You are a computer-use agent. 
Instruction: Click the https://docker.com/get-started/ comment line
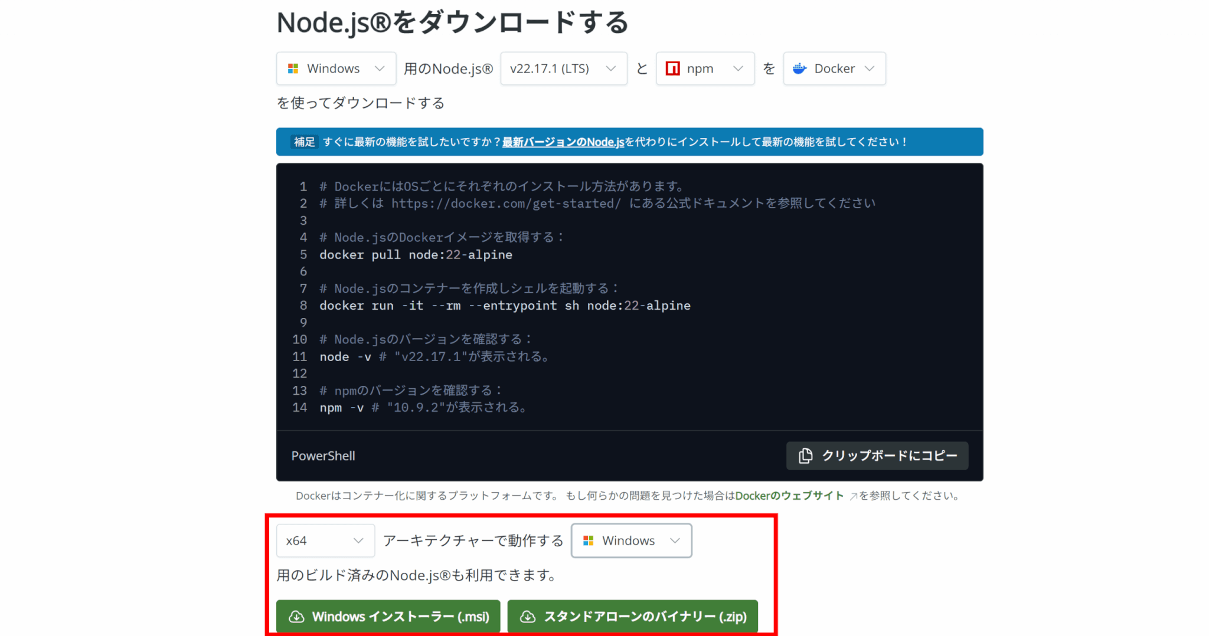click(x=597, y=204)
